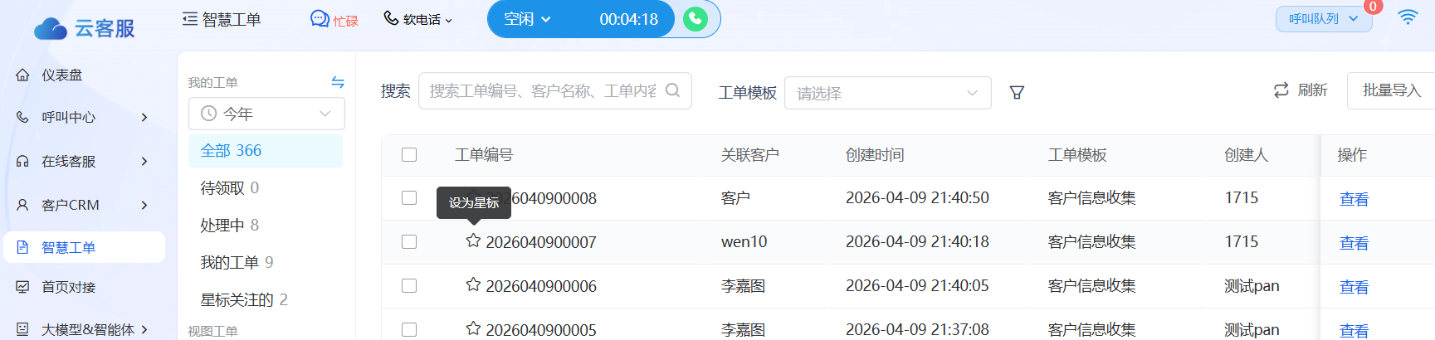Open 仪表盘 in the sidebar
This screenshot has height=340, width=1435.
pyautogui.click(x=62, y=75)
